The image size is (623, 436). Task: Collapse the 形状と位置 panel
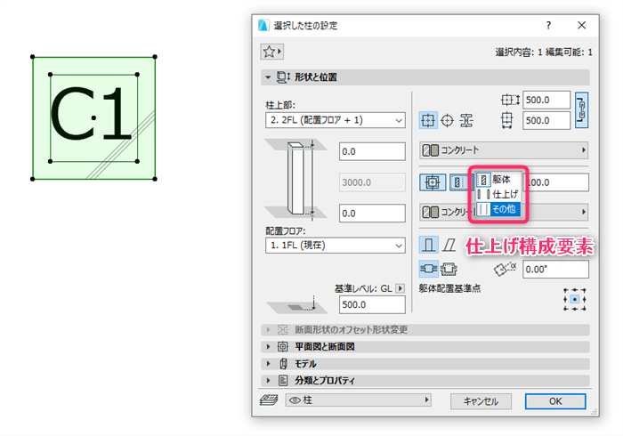pyautogui.click(x=268, y=77)
